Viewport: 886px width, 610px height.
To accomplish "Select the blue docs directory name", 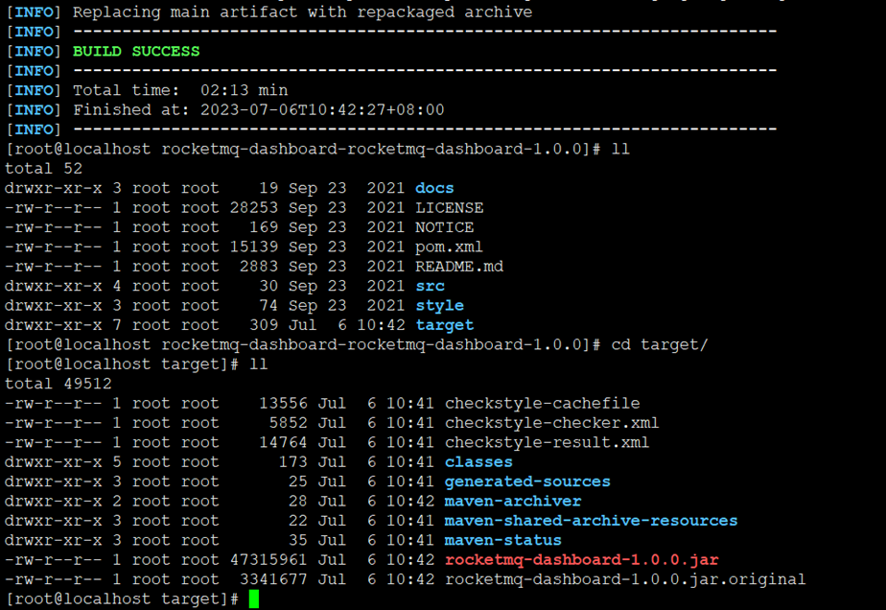I will 434,188.
